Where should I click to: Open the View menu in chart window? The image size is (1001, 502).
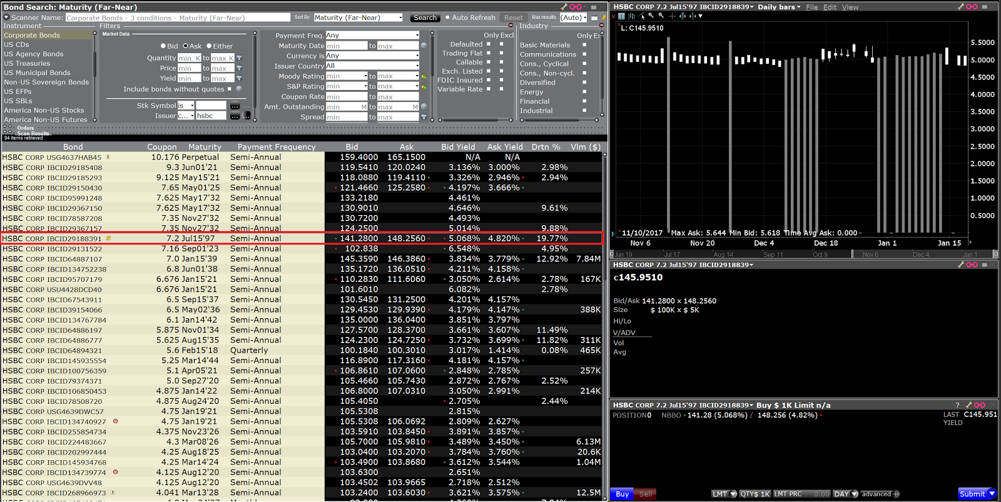tap(850, 8)
